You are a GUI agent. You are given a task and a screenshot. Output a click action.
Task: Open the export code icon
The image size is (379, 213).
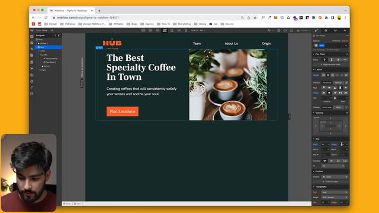(x=285, y=30)
